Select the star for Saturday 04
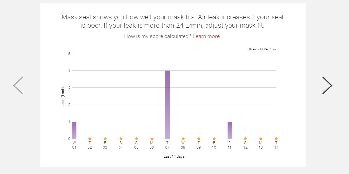The height and width of the screenshot is (174, 349). pos(121,139)
